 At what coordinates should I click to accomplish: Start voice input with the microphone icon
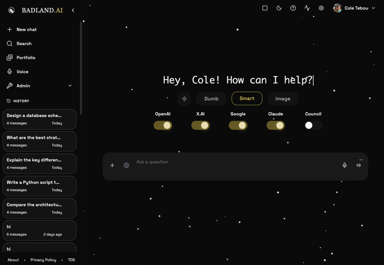click(345, 165)
